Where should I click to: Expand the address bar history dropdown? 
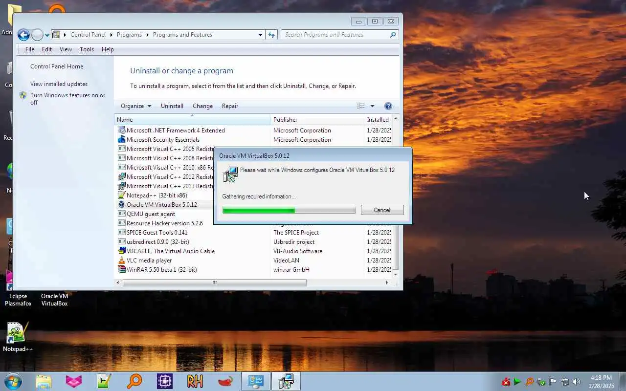[260, 35]
